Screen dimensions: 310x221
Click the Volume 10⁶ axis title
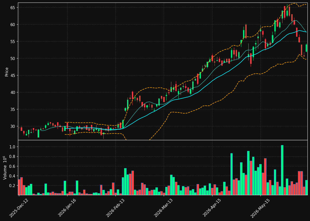[x=5, y=168]
